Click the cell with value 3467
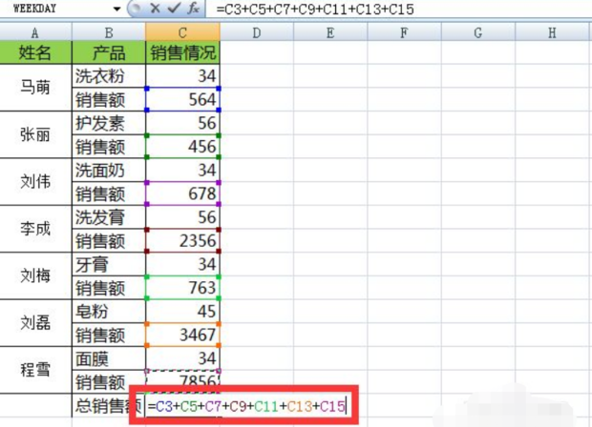 [x=182, y=335]
